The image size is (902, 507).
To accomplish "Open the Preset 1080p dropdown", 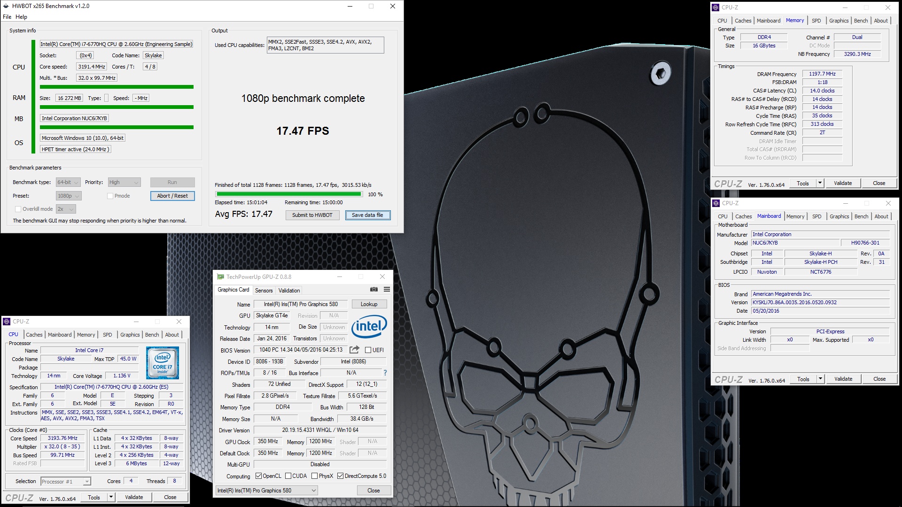I will (69, 196).
